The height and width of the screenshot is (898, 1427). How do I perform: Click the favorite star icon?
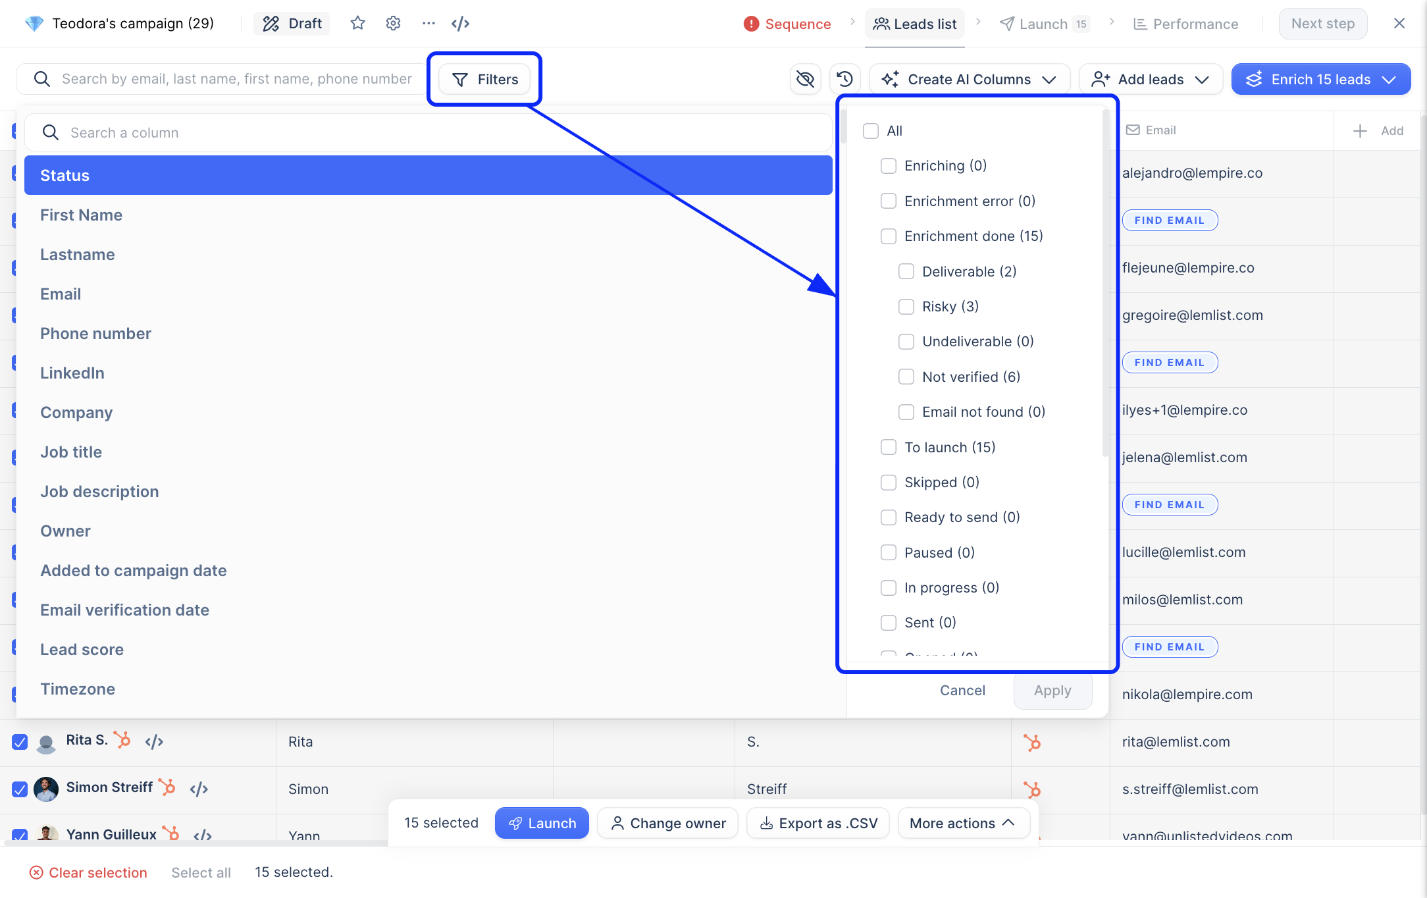tap(357, 24)
